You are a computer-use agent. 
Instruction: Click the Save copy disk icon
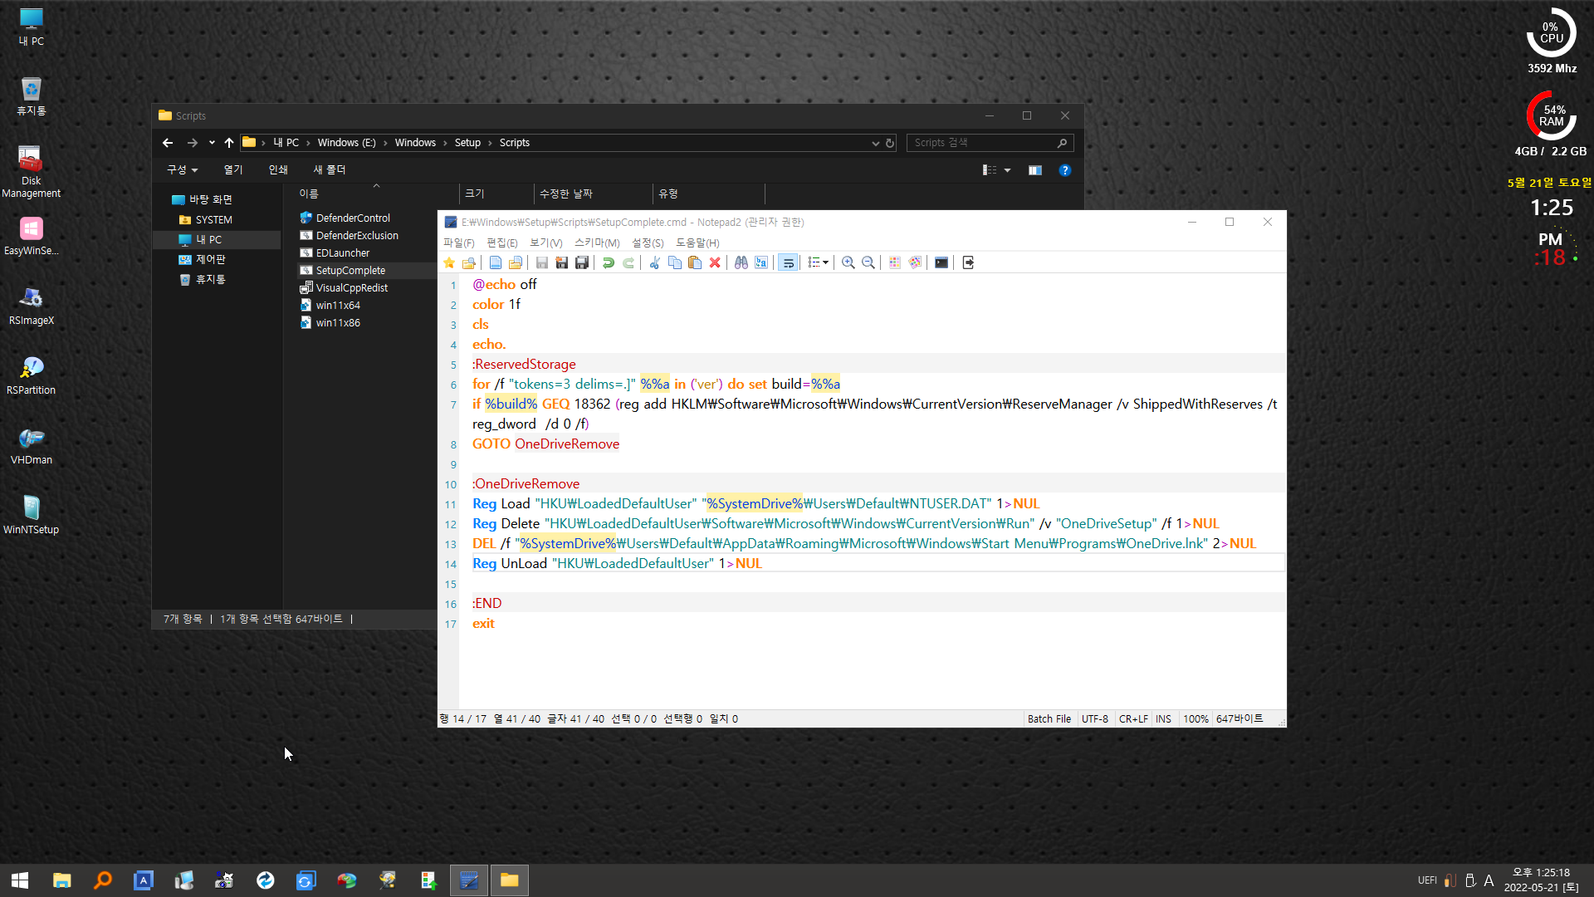582,262
